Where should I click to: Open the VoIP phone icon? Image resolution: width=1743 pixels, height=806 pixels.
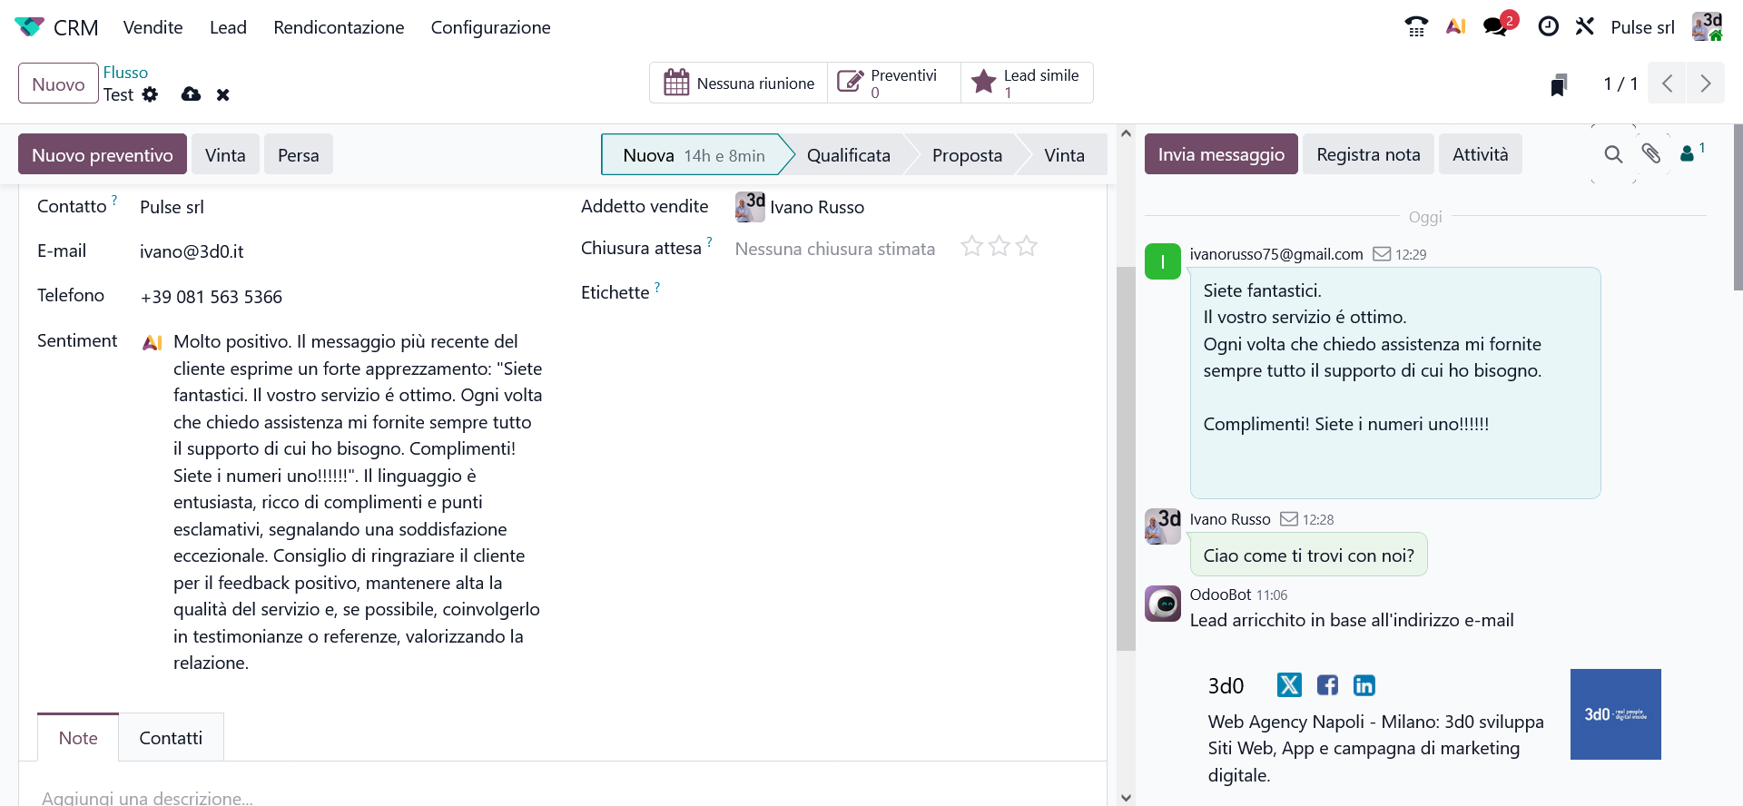[1416, 27]
